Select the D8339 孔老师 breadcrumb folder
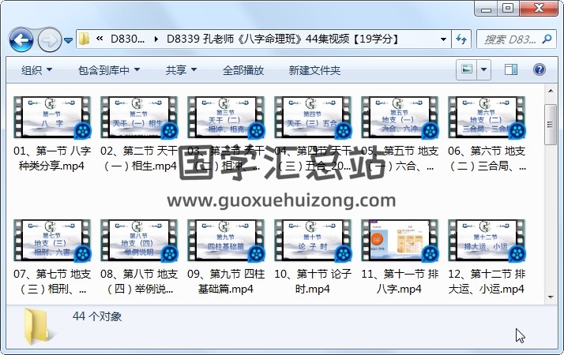The height and width of the screenshot is (355, 564). 282,39
